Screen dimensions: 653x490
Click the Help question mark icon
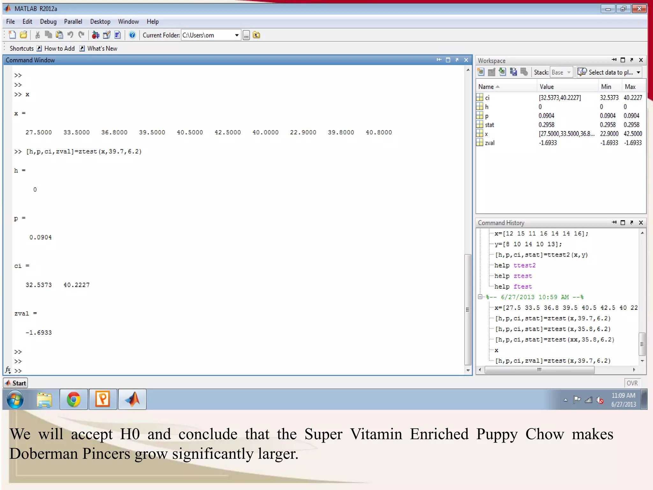pyautogui.click(x=132, y=35)
